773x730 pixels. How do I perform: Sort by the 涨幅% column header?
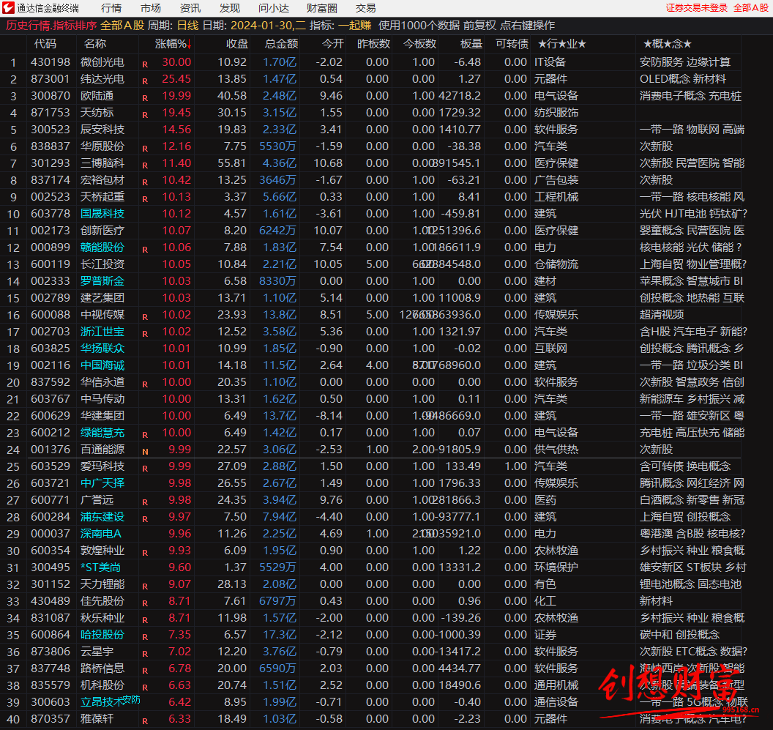click(170, 44)
